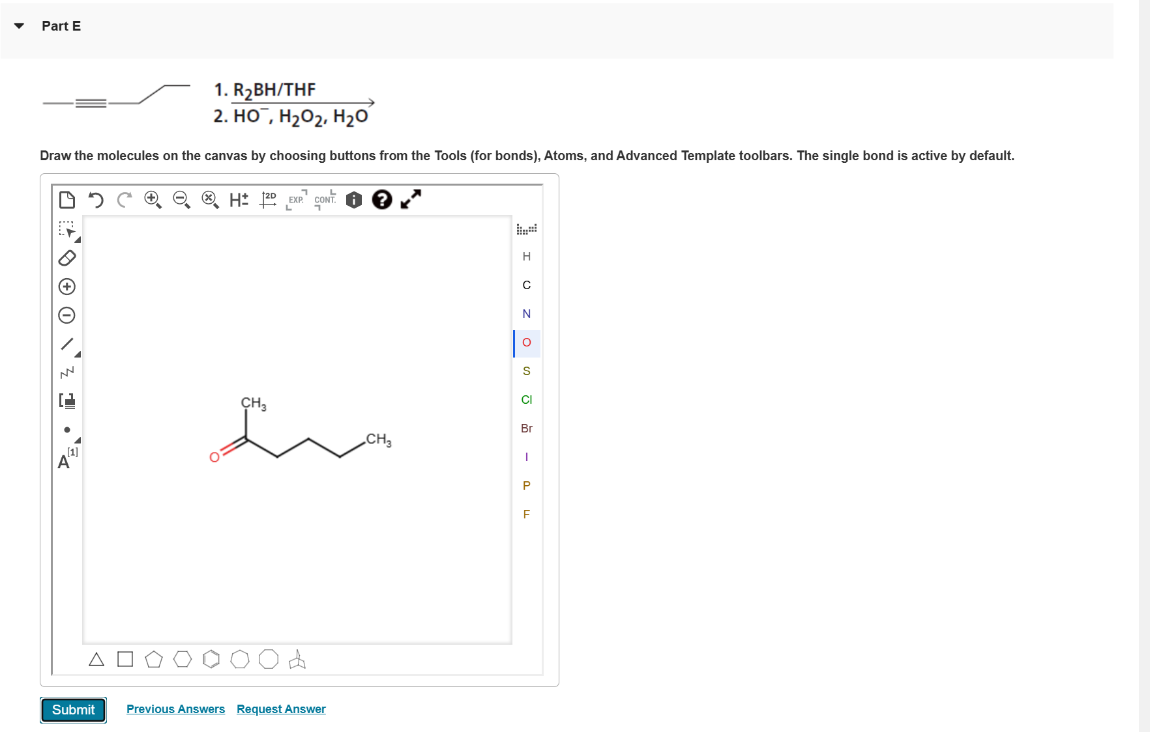The width and height of the screenshot is (1150, 732).
Task: Select the Eraser tool
Action: tap(67, 259)
